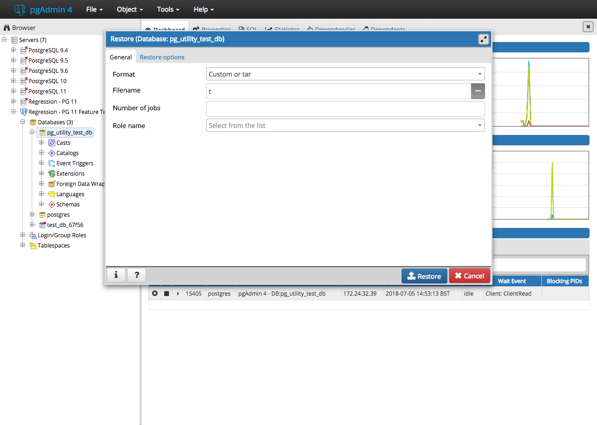Maximize the Restore dialog
Viewport: 597px width, 425px height.
[483, 40]
